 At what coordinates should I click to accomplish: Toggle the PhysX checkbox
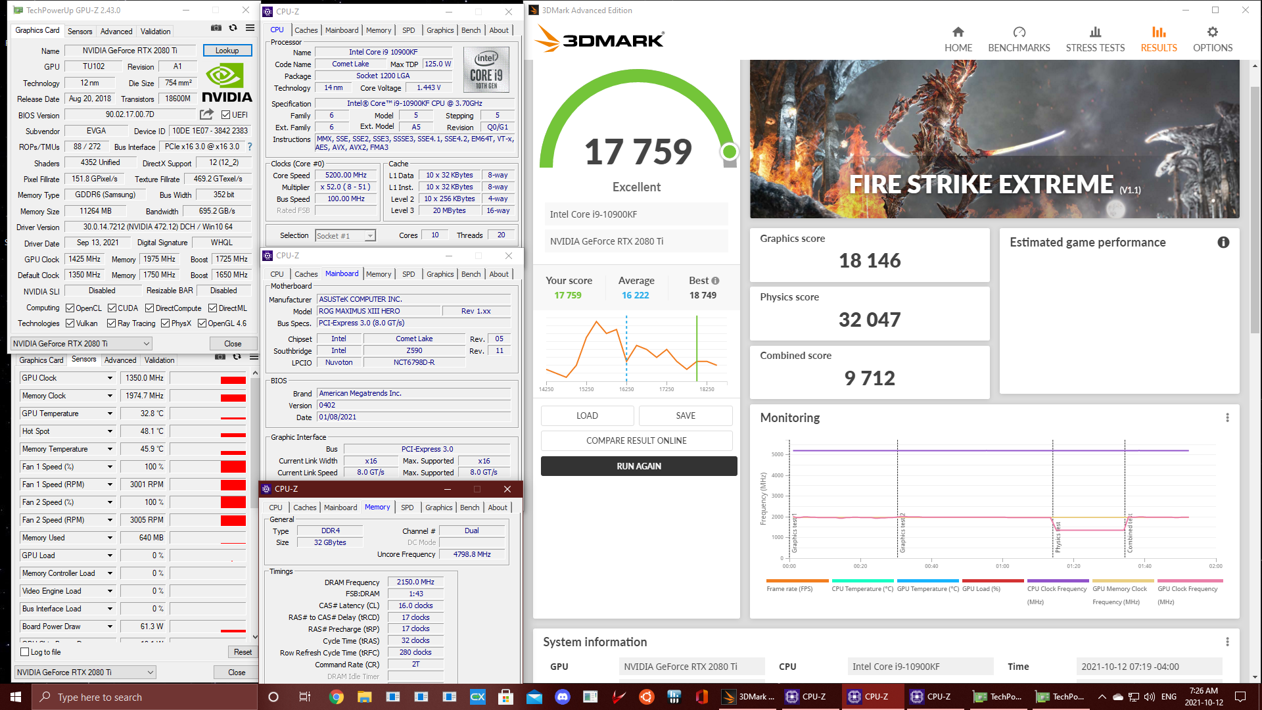point(165,323)
